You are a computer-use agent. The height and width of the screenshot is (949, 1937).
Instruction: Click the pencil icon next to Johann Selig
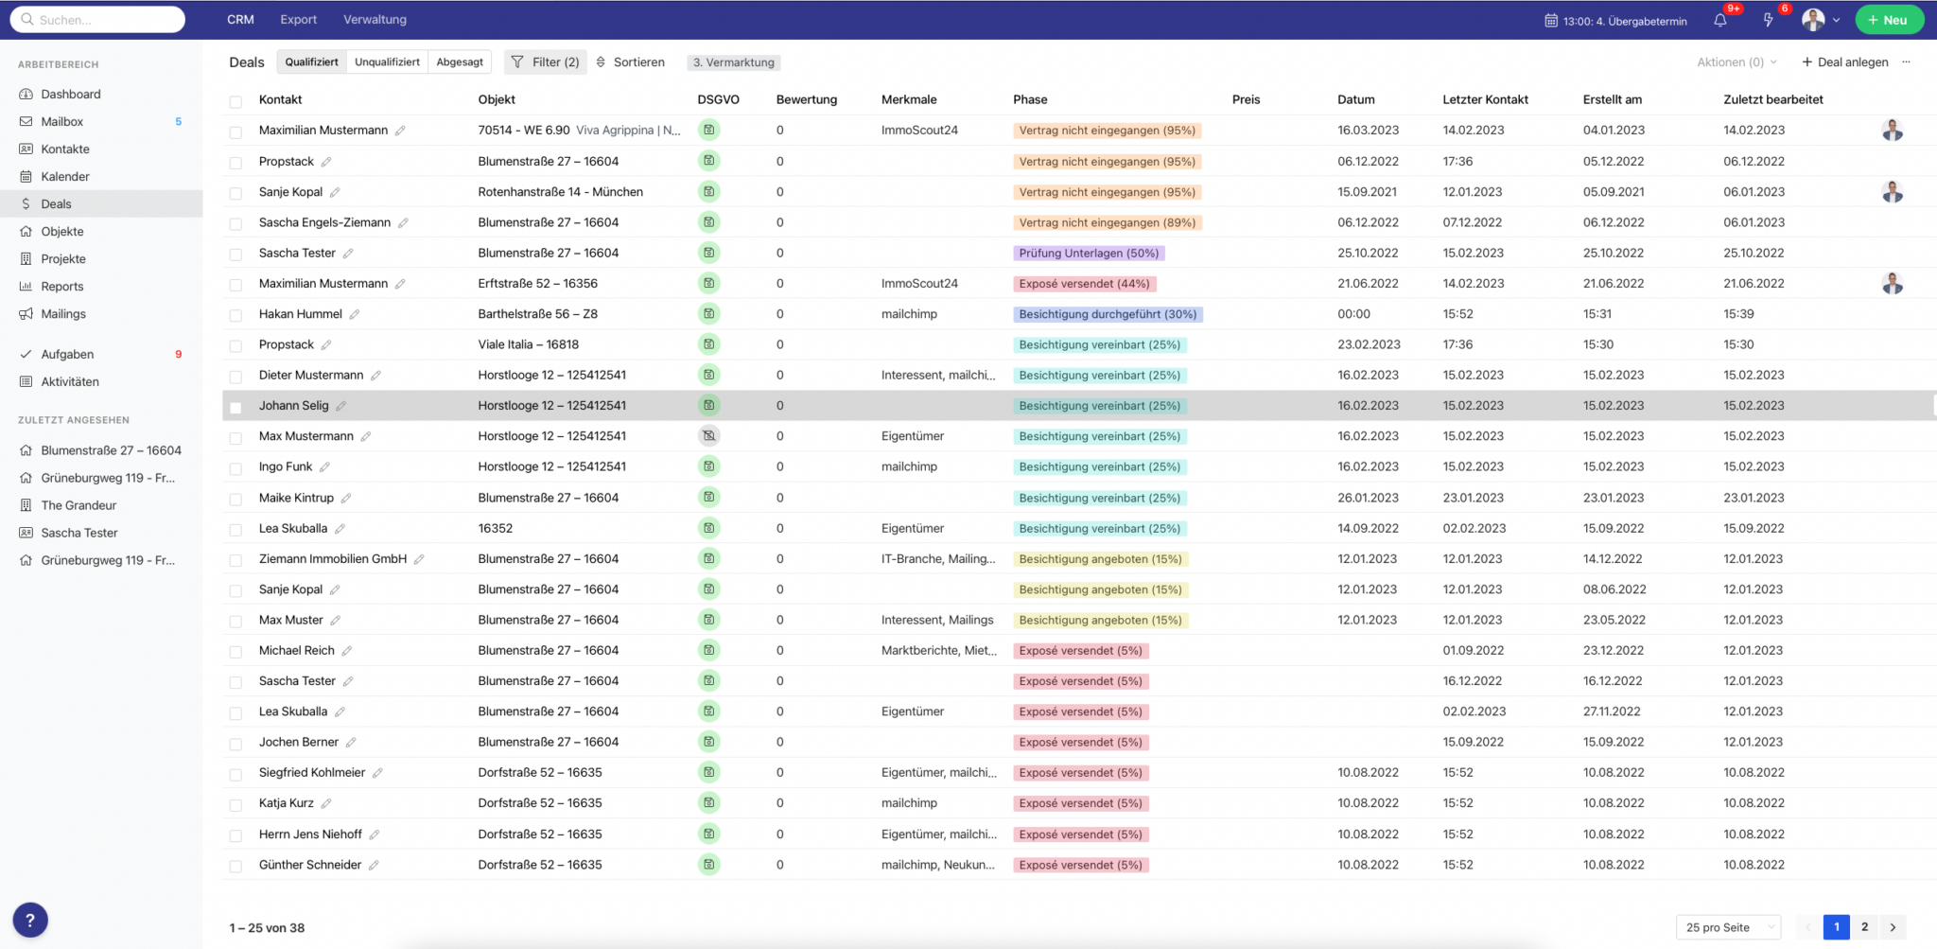341,406
